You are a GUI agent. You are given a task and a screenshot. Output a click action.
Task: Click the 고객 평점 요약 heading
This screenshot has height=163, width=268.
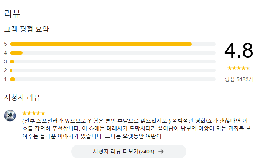pyautogui.click(x=26, y=29)
